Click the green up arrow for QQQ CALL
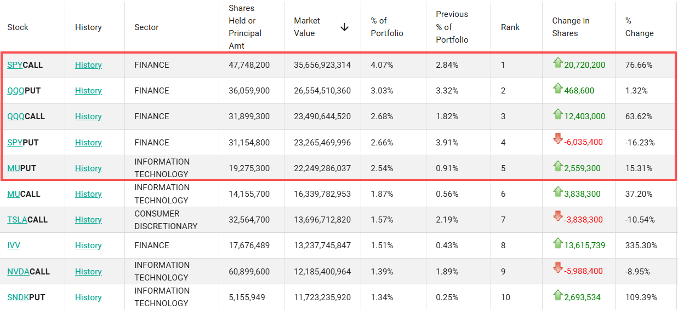Viewport: 678px width, 310px height. (558, 114)
